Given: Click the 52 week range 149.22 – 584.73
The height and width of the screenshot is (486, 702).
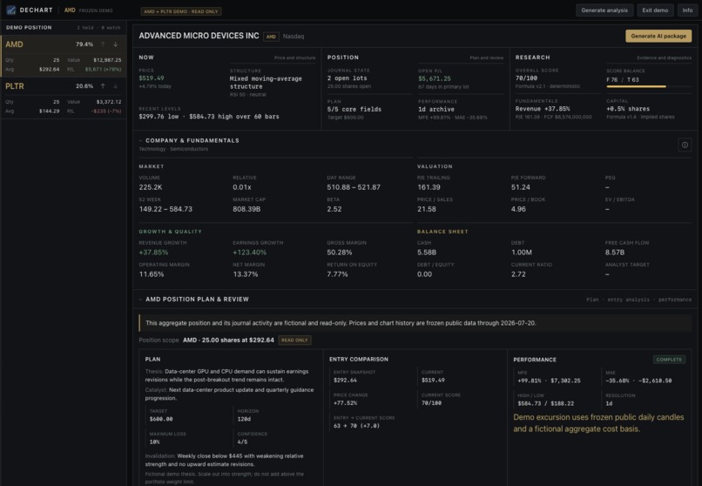Looking at the screenshot, I should (x=165, y=209).
